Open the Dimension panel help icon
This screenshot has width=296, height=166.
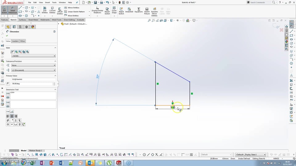[x=54, y=32]
